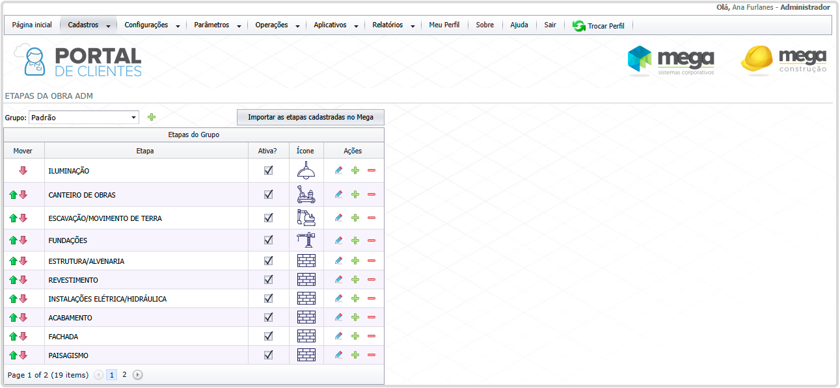Delete the ILUMINAÇÃO stage with minus icon

pyautogui.click(x=372, y=170)
